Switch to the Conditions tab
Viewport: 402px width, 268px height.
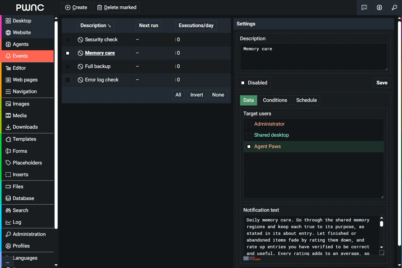coord(275,100)
